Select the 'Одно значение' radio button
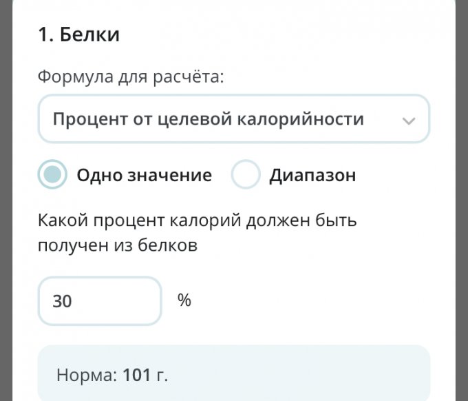The width and height of the screenshot is (468, 401). [52, 175]
